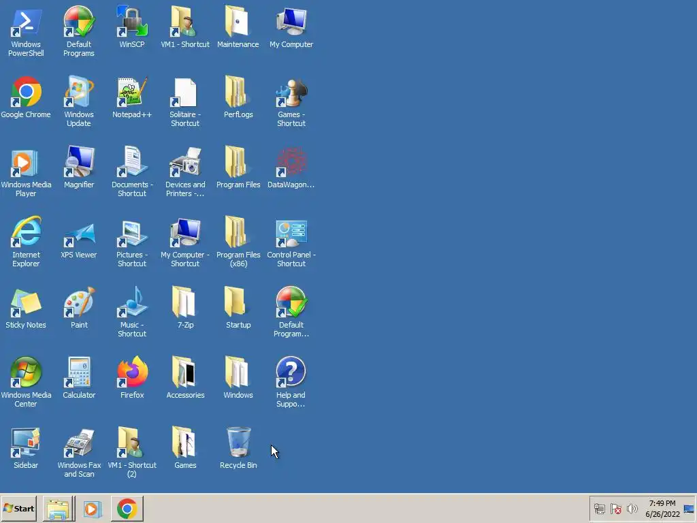
Task: Select the PerfLogs folder
Action: 238,92
